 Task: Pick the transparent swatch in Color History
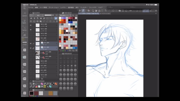tap(41, 93)
